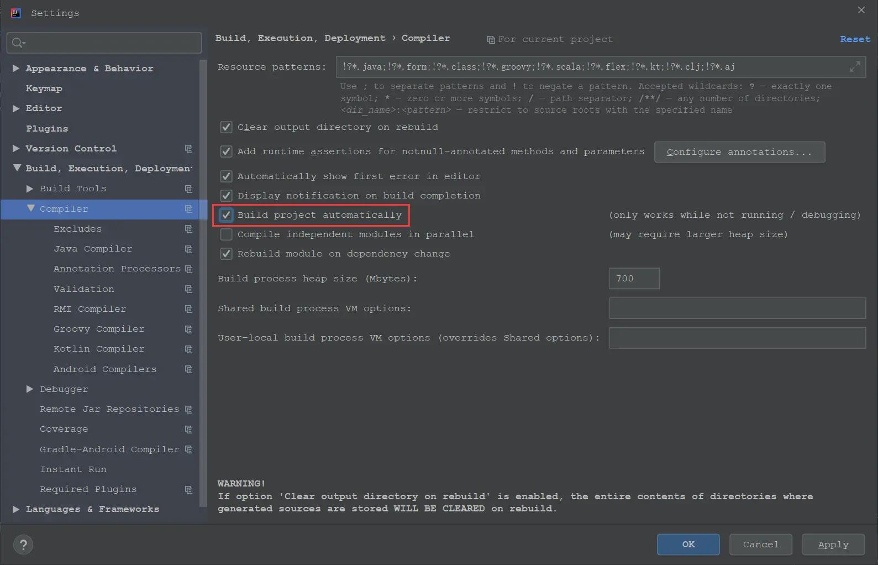Click the project-scope icon beside Java Compiler
The image size is (878, 565).
(188, 249)
